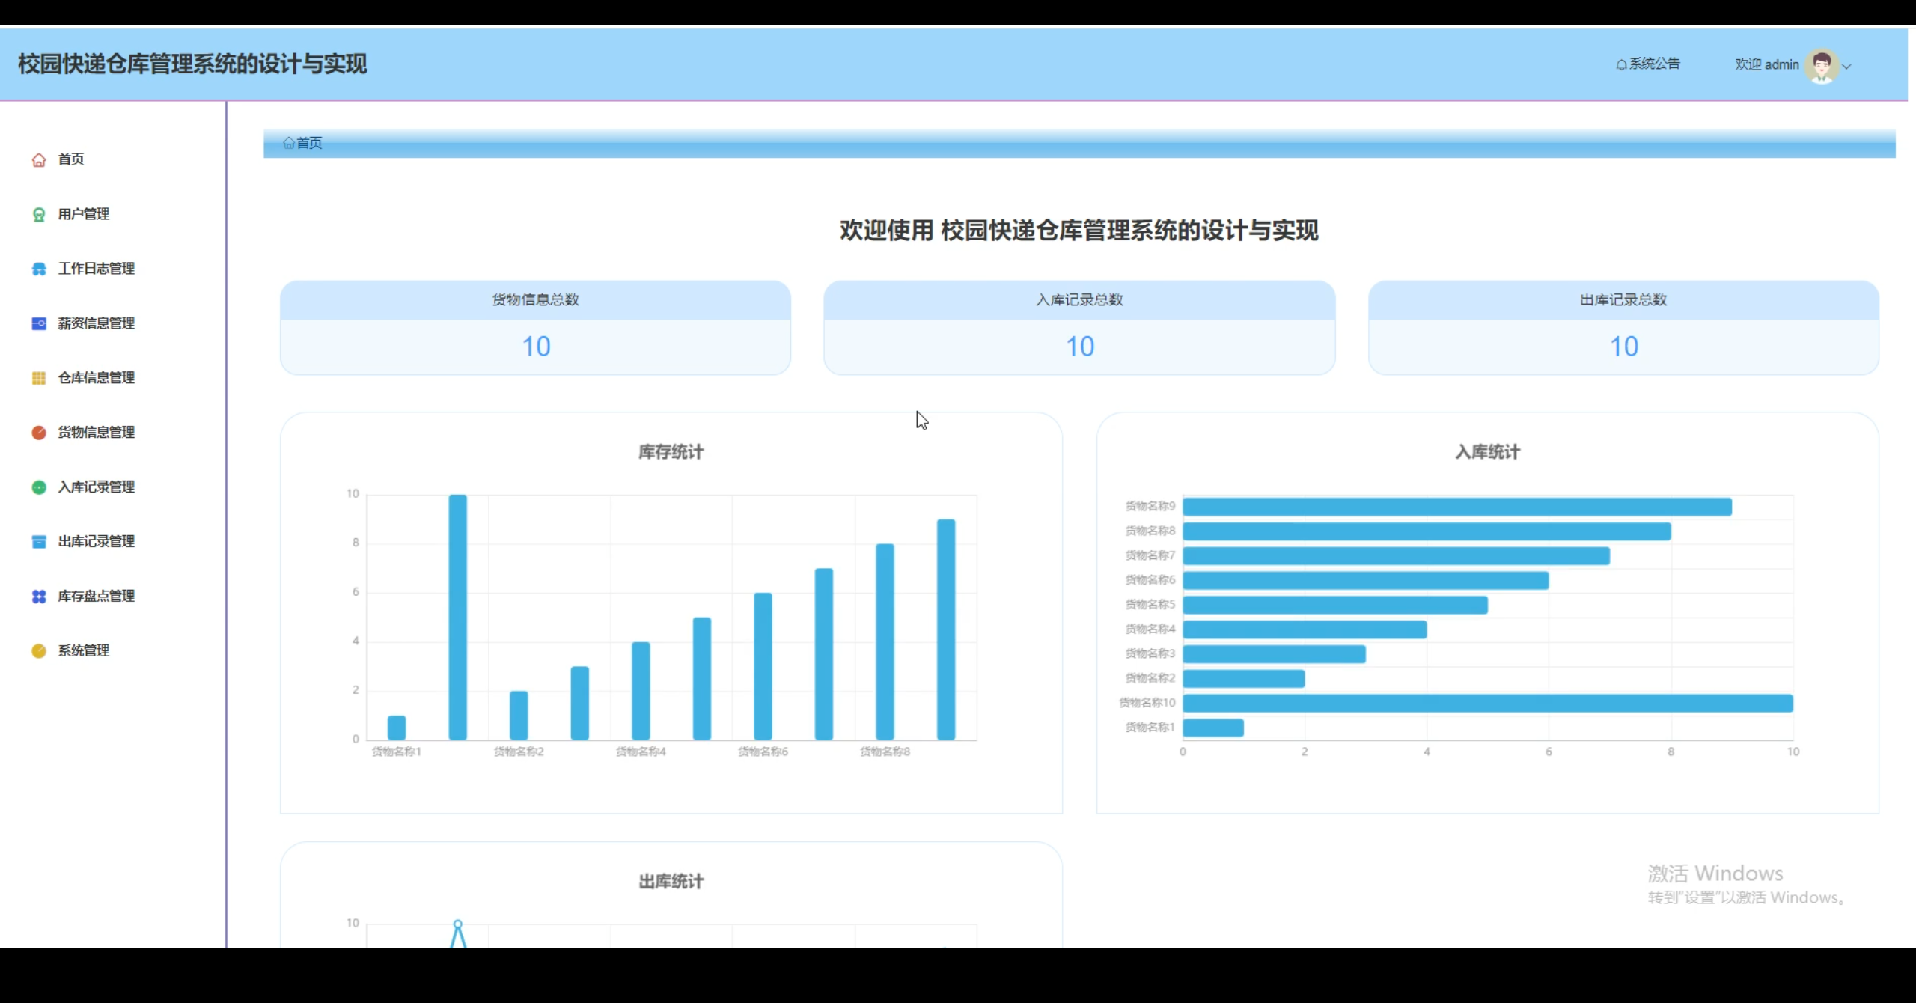
Task: Click the outbound record box icon
Action: tap(39, 542)
